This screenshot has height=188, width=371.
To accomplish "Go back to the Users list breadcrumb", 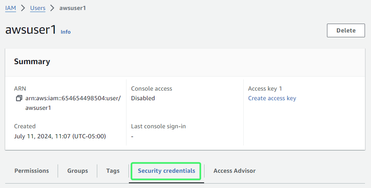I will pos(38,8).
